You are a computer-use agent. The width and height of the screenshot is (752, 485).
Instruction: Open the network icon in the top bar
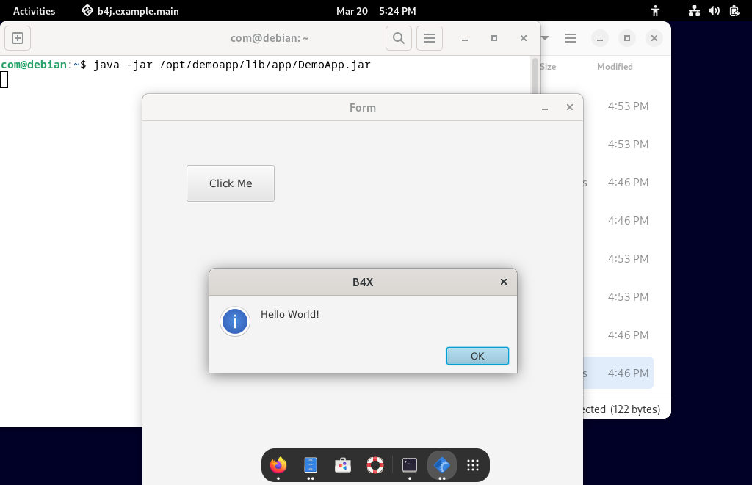click(x=693, y=11)
